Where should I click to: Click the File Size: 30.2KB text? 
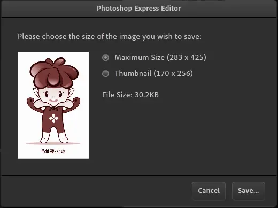[130, 95]
